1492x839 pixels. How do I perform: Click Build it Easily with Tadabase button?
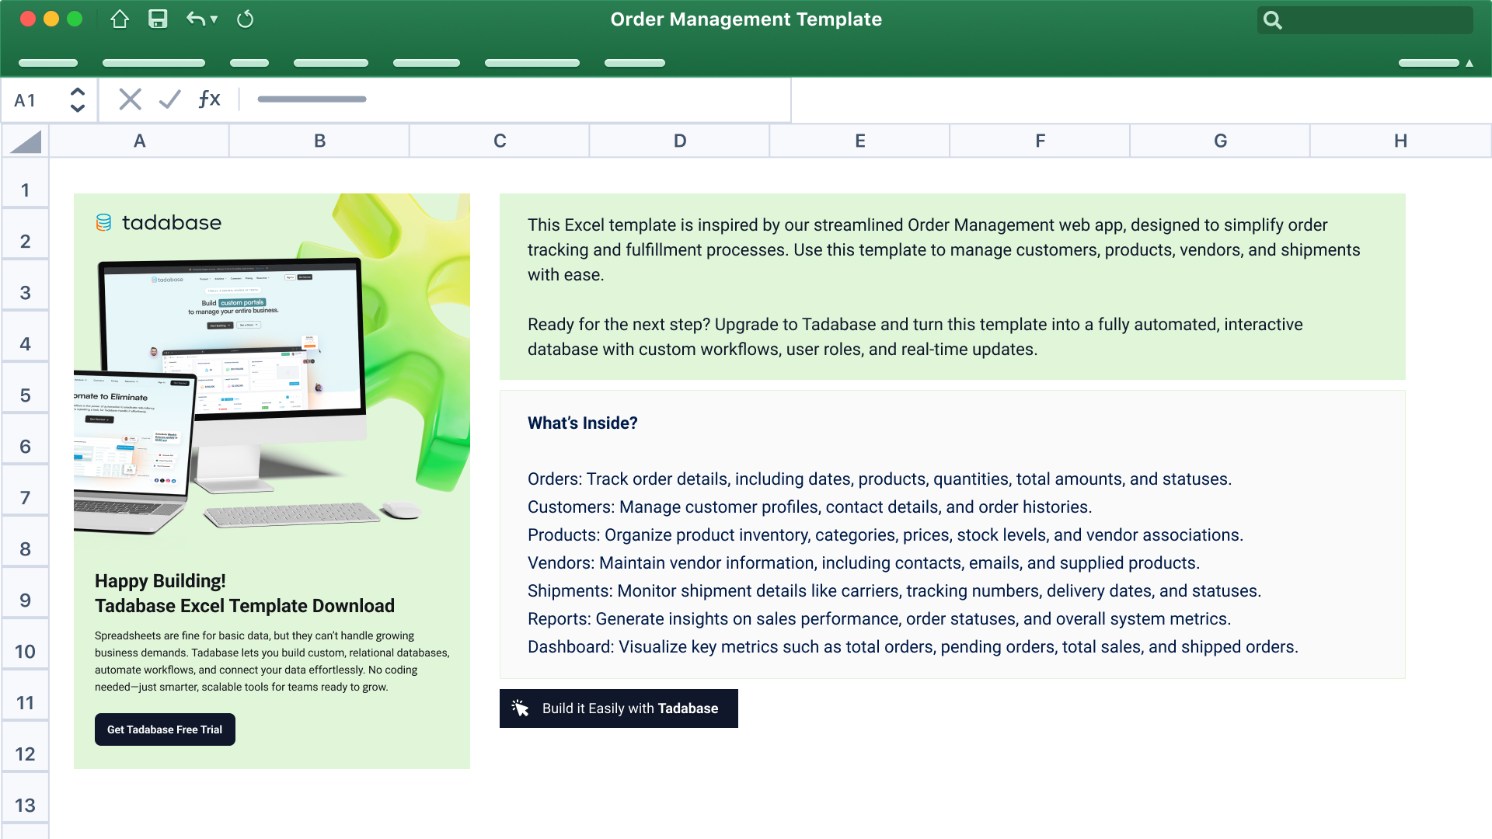pos(619,708)
